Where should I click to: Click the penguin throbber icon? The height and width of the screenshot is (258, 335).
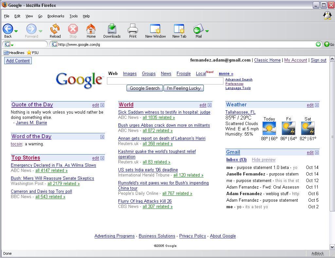pyautogui.click(x=327, y=16)
